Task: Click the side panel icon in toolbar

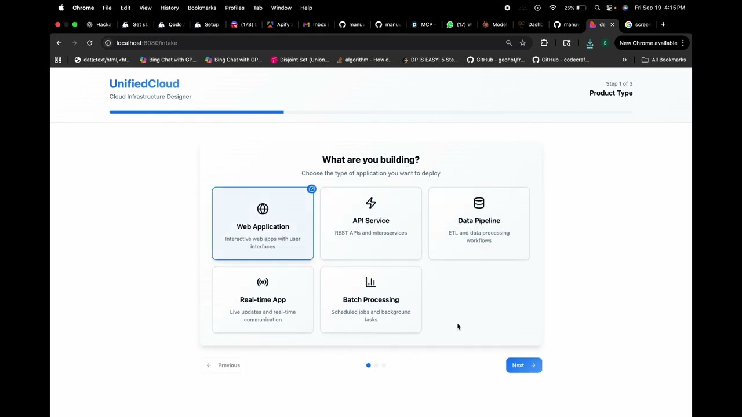Action: (567, 43)
